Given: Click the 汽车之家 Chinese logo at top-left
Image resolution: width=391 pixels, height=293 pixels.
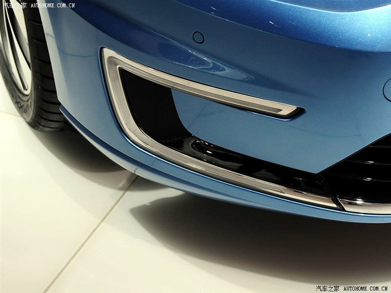Looking at the screenshot, I should [15, 5].
